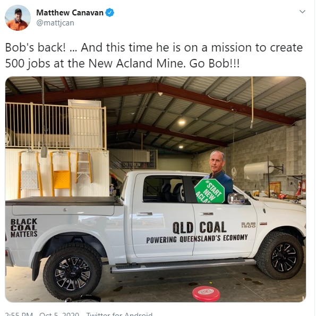Open the Matthew Canavan display name
The height and width of the screenshot is (316, 316).
pos(70,13)
